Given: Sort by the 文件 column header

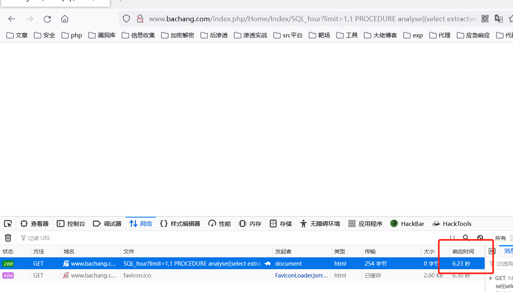Looking at the screenshot, I should point(197,251).
